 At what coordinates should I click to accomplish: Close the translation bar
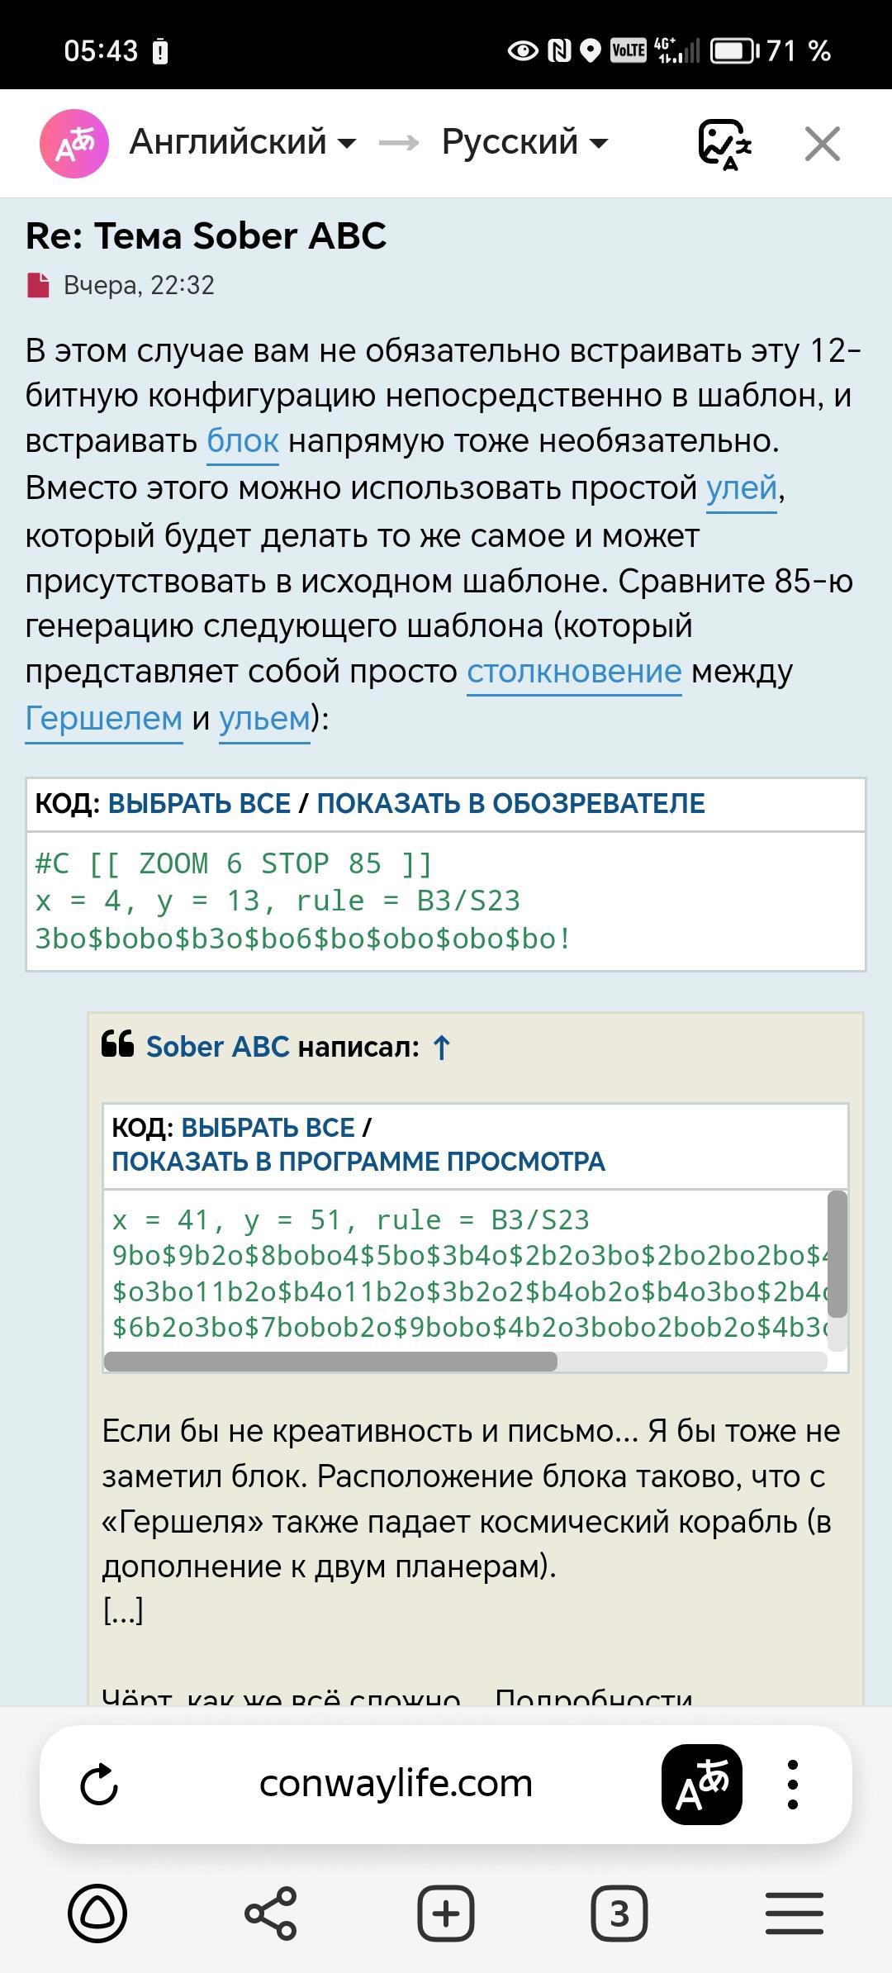(x=822, y=144)
